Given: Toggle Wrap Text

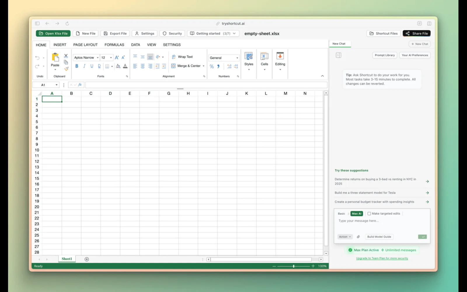Looking at the screenshot, I should pyautogui.click(x=182, y=57).
